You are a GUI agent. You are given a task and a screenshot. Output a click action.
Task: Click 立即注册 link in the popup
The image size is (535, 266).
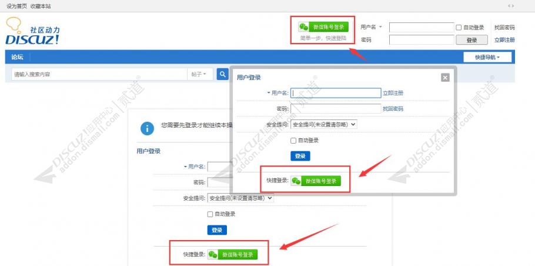[x=393, y=93]
